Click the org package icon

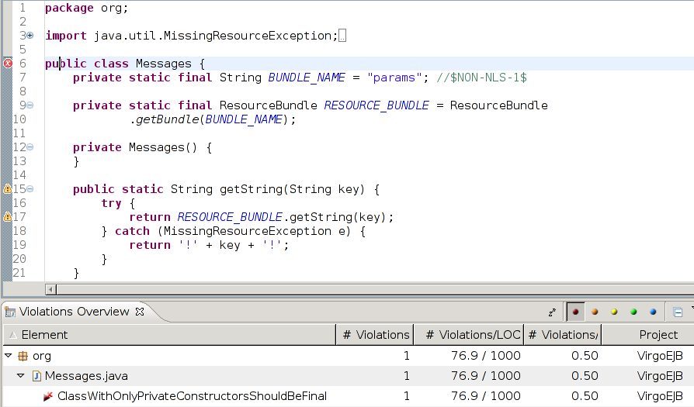click(23, 356)
